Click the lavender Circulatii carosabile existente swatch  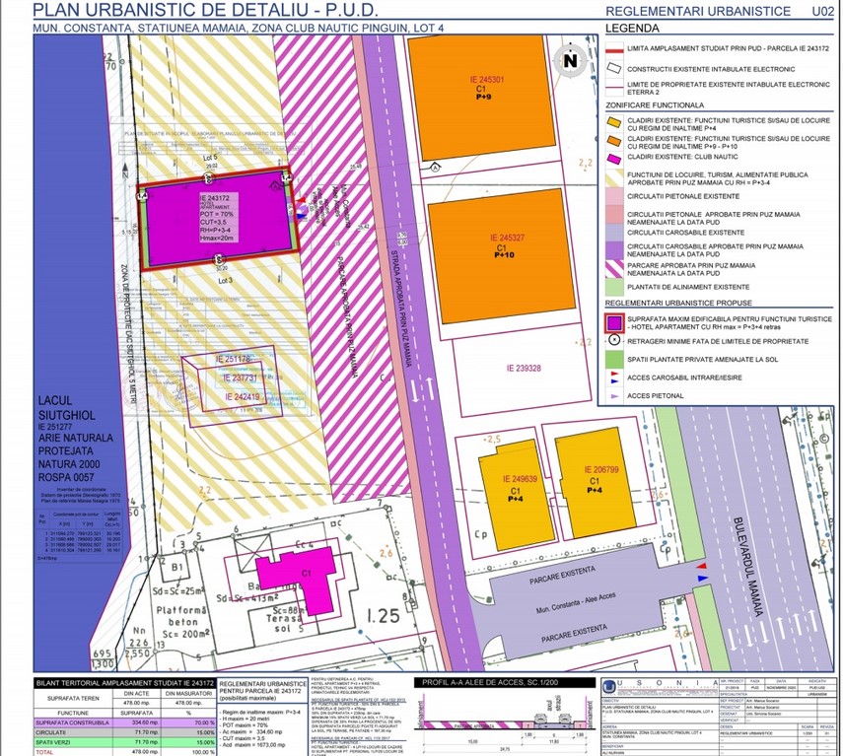coord(614,233)
